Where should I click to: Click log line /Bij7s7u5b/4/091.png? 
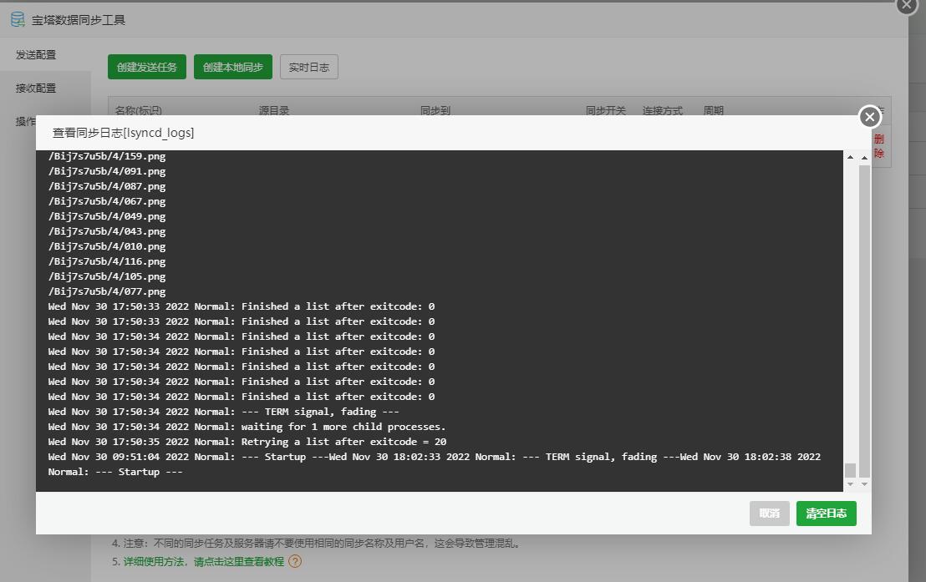tap(107, 171)
